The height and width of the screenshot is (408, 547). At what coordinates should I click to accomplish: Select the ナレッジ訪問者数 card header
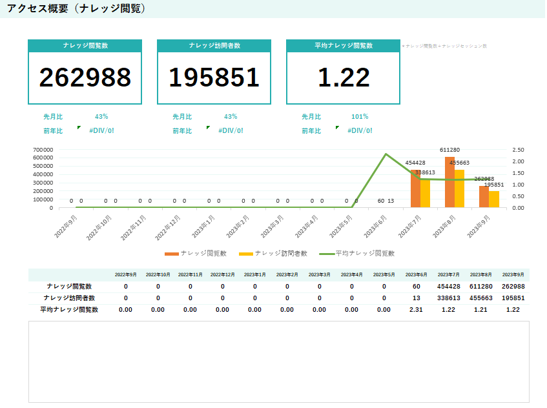[x=214, y=46]
